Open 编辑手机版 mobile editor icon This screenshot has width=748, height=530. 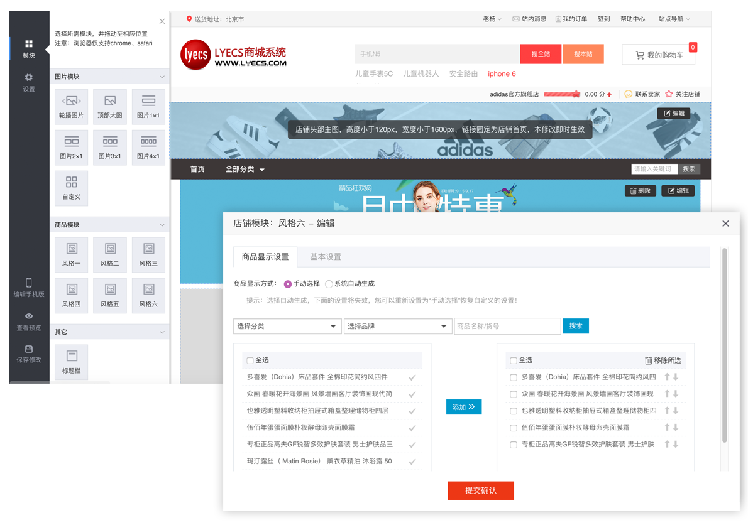[29, 288]
